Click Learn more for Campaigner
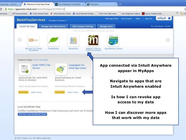The image size is (186, 140). point(73,92)
